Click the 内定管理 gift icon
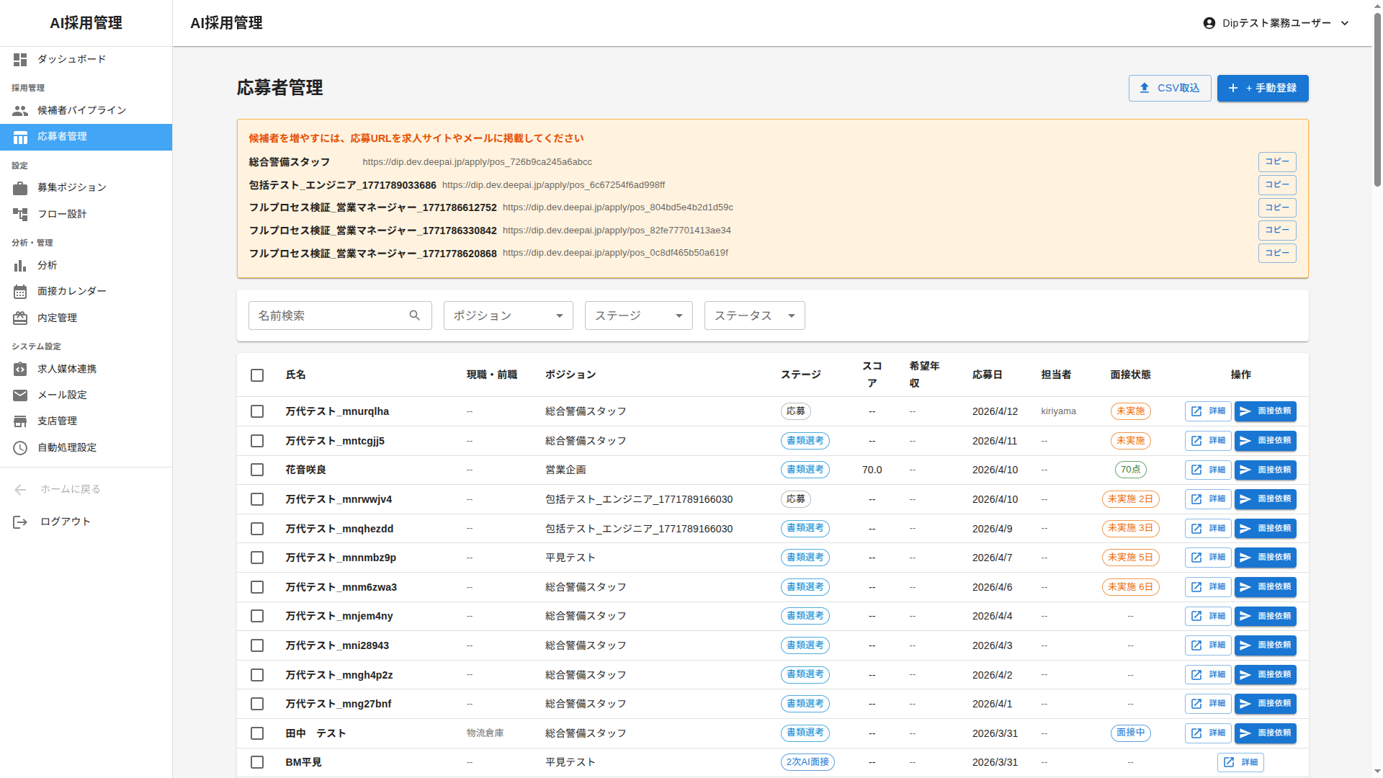Viewport: 1383px width, 778px height. pos(20,318)
